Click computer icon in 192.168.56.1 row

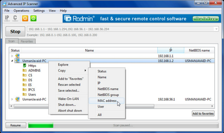[x=17, y=99]
